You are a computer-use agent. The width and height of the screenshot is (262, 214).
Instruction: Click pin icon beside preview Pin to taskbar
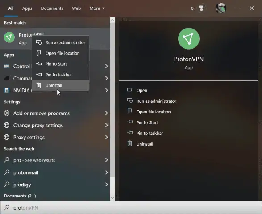[x=130, y=133]
